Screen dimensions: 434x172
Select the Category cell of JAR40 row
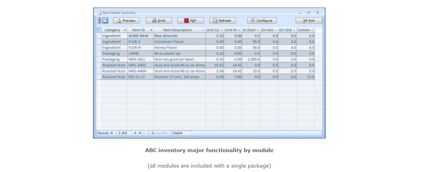click(x=114, y=53)
